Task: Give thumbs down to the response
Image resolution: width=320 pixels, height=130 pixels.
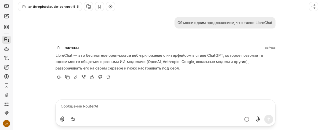Action: 100,77
